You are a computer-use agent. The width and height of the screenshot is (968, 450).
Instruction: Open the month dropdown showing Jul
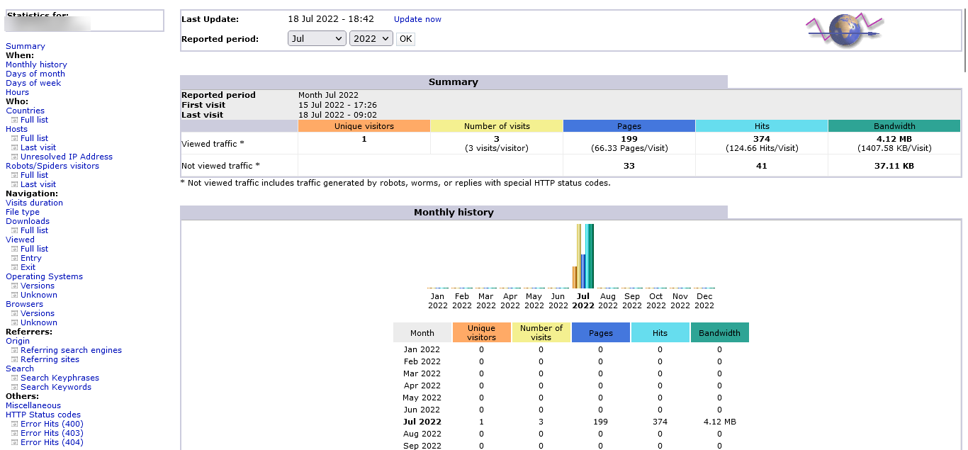(x=317, y=39)
